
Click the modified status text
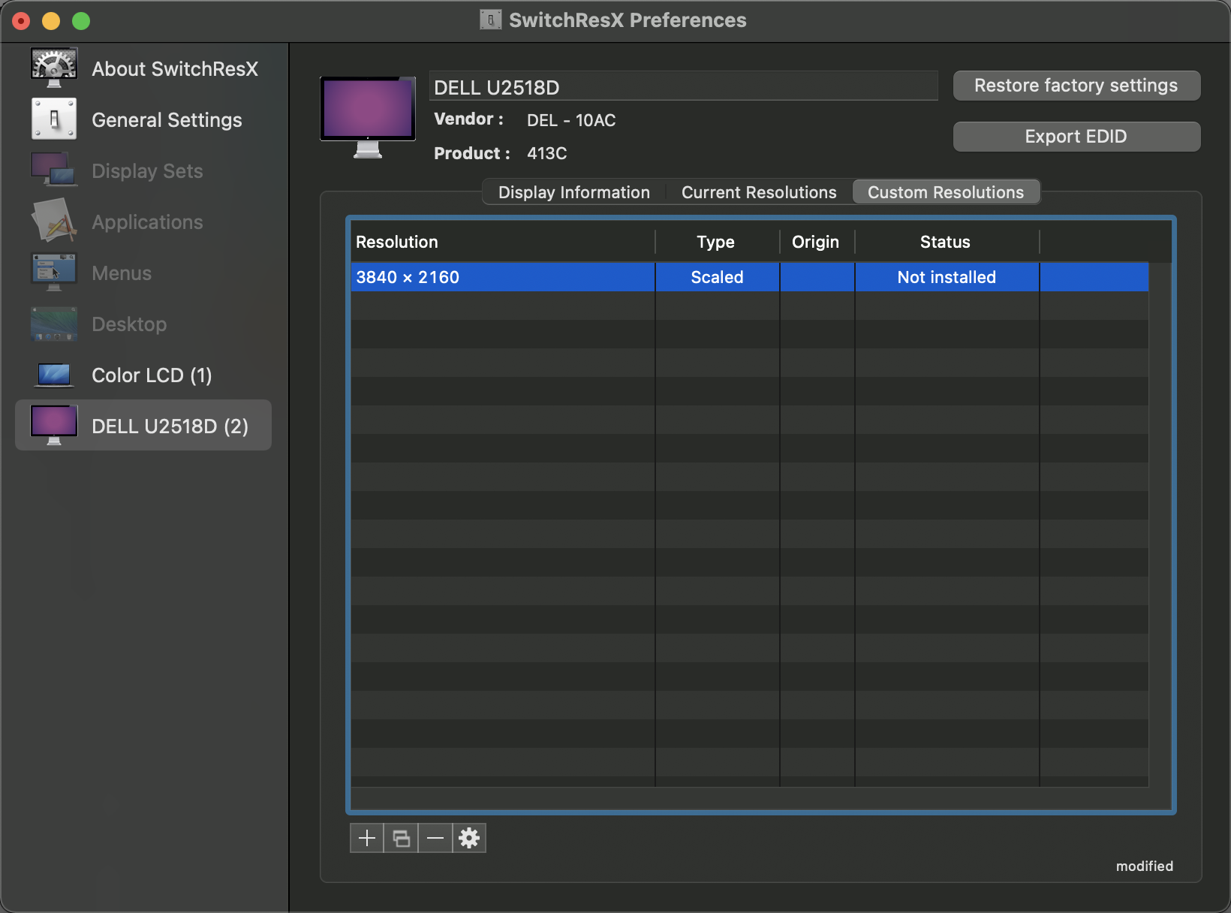pos(1144,866)
